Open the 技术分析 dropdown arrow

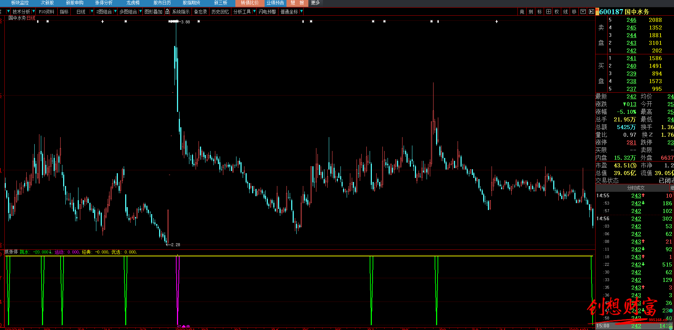click(34, 12)
